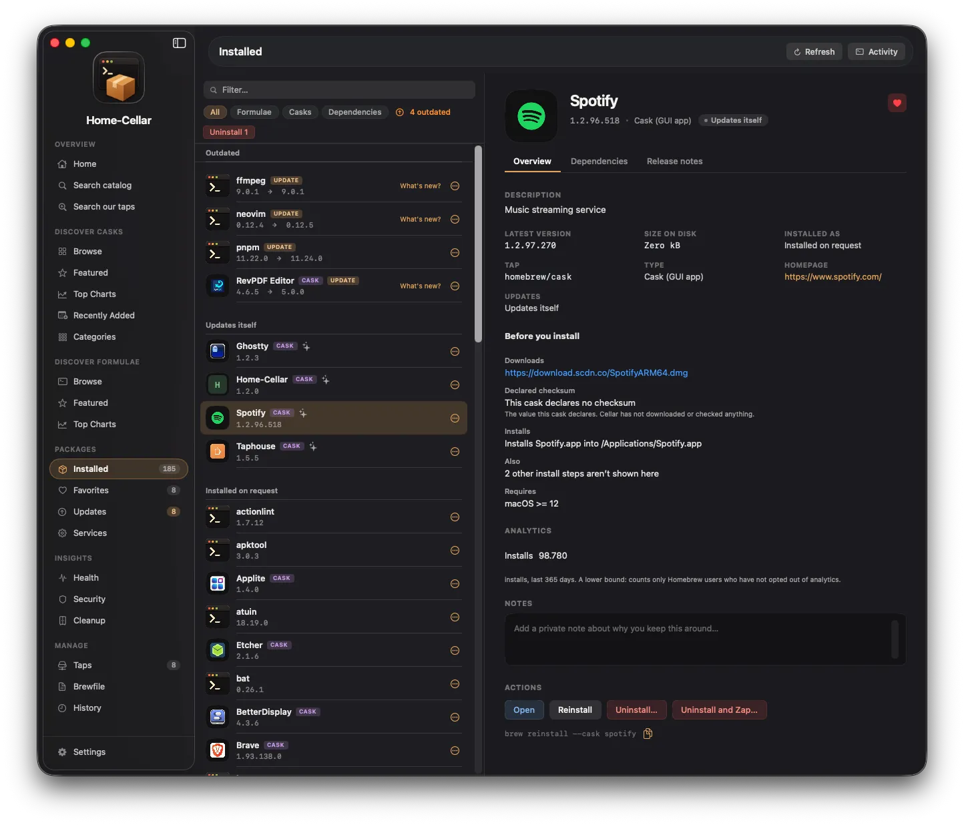Open more options for pnpm row
This screenshot has height=825, width=964.
point(455,253)
